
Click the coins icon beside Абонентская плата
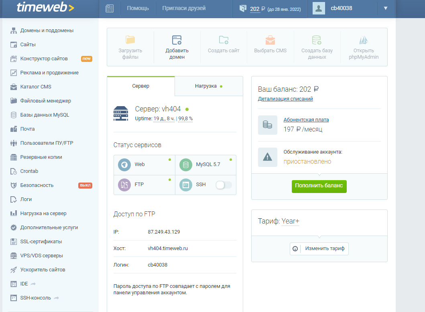pos(268,125)
